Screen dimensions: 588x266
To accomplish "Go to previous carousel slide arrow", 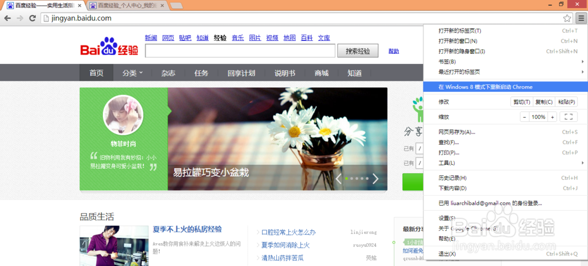I will point(339,179).
